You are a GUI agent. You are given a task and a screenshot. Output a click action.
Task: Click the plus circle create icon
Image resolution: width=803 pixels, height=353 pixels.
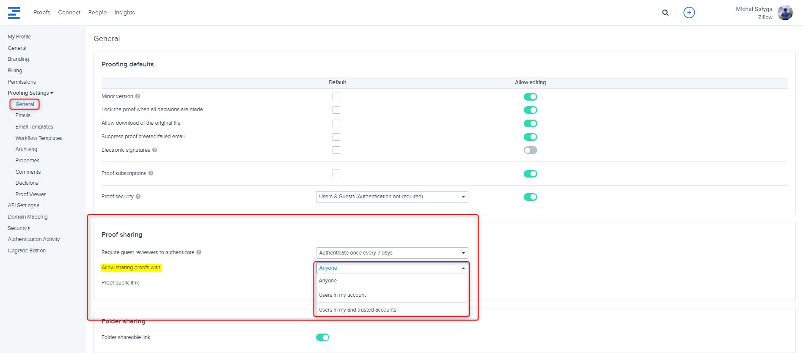coord(689,13)
